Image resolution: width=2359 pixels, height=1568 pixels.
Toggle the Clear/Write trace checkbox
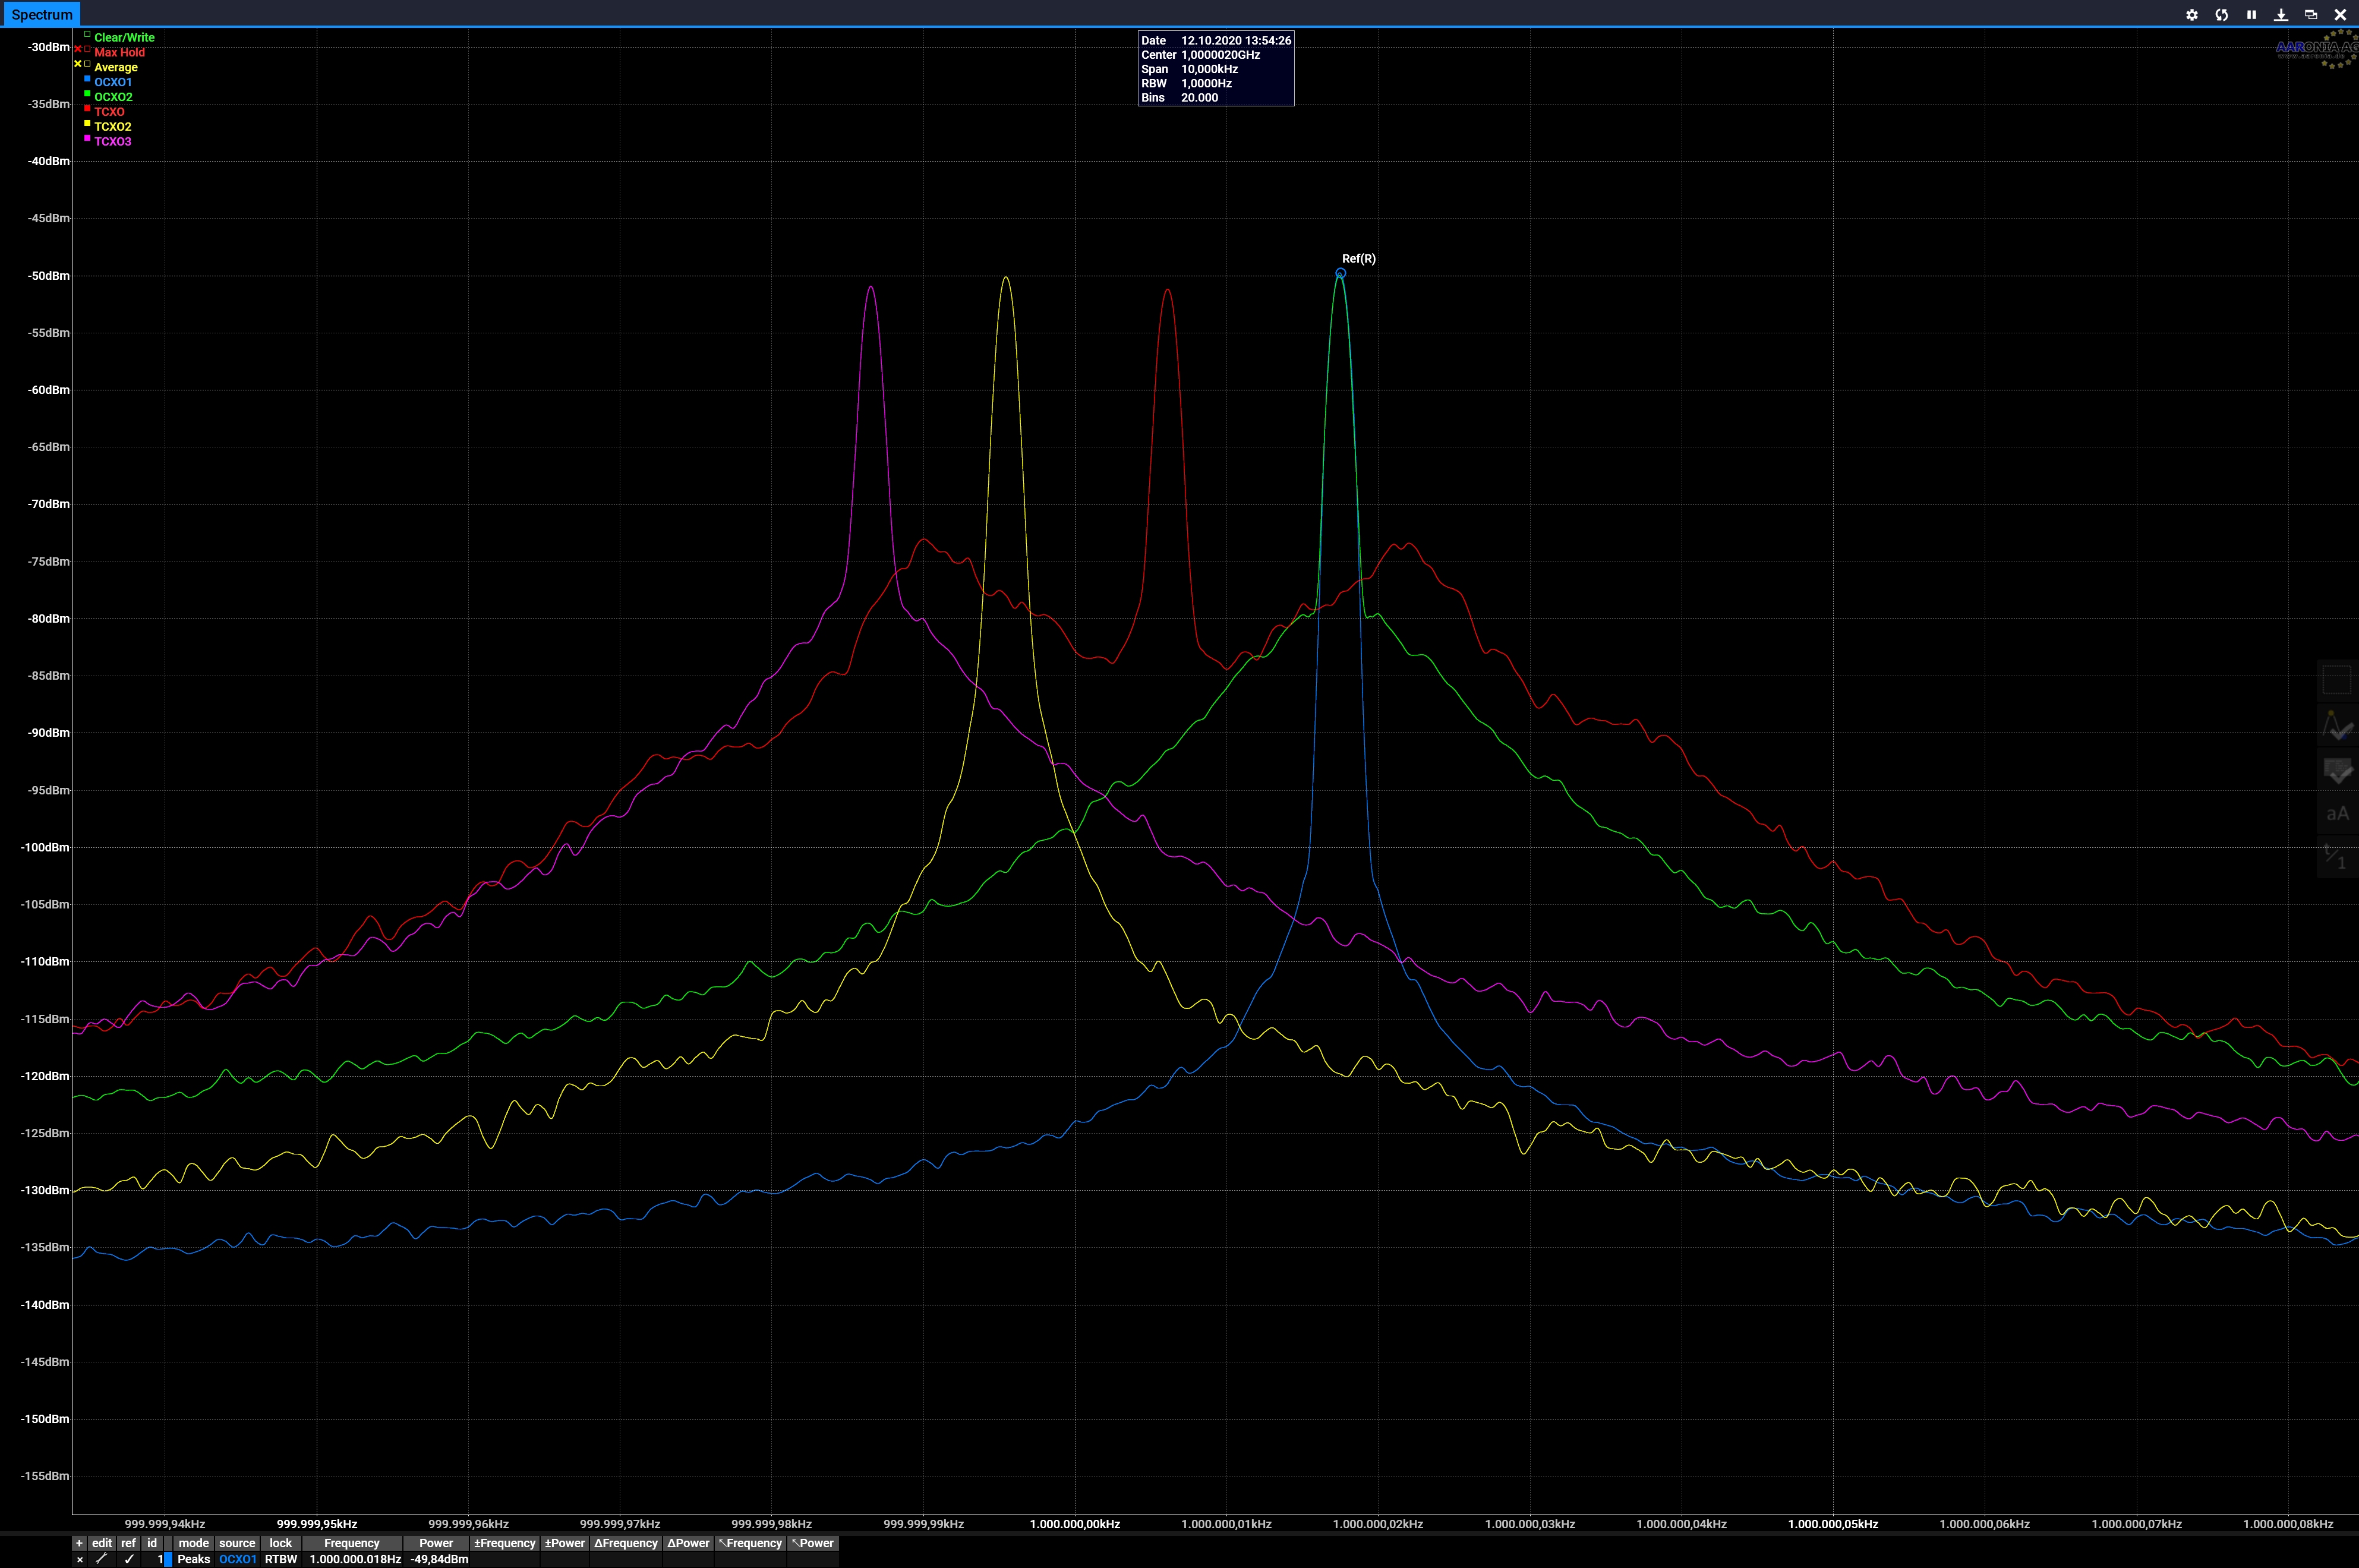pos(87,35)
